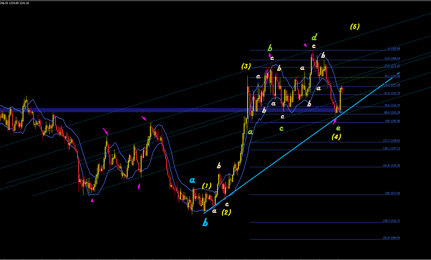Select the yellow wave label (1)
Image resolution: width=431 pixels, height=260 pixels.
pos(207,186)
